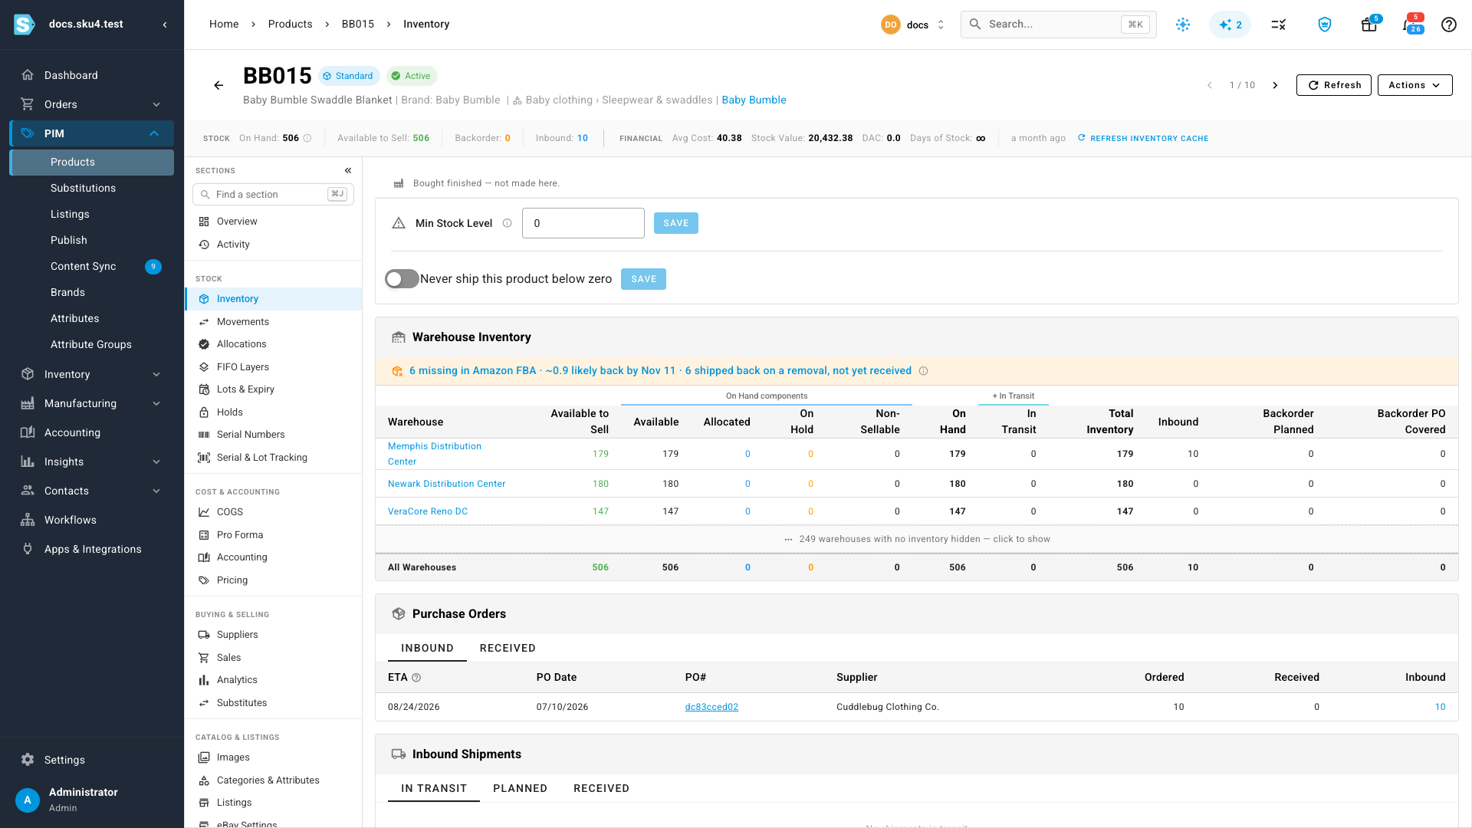Open purchase order dc83cced02
Screen dimensions: 1472x828
(x=711, y=707)
